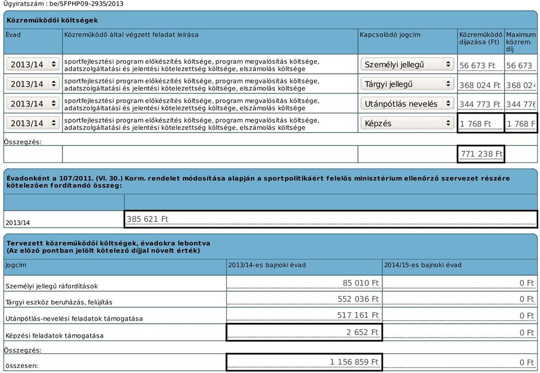The image size is (540, 373).
Task: Open the 2013/14 dropdown in the Utánpótlás nevelés row
Action: pyautogui.click(x=33, y=104)
